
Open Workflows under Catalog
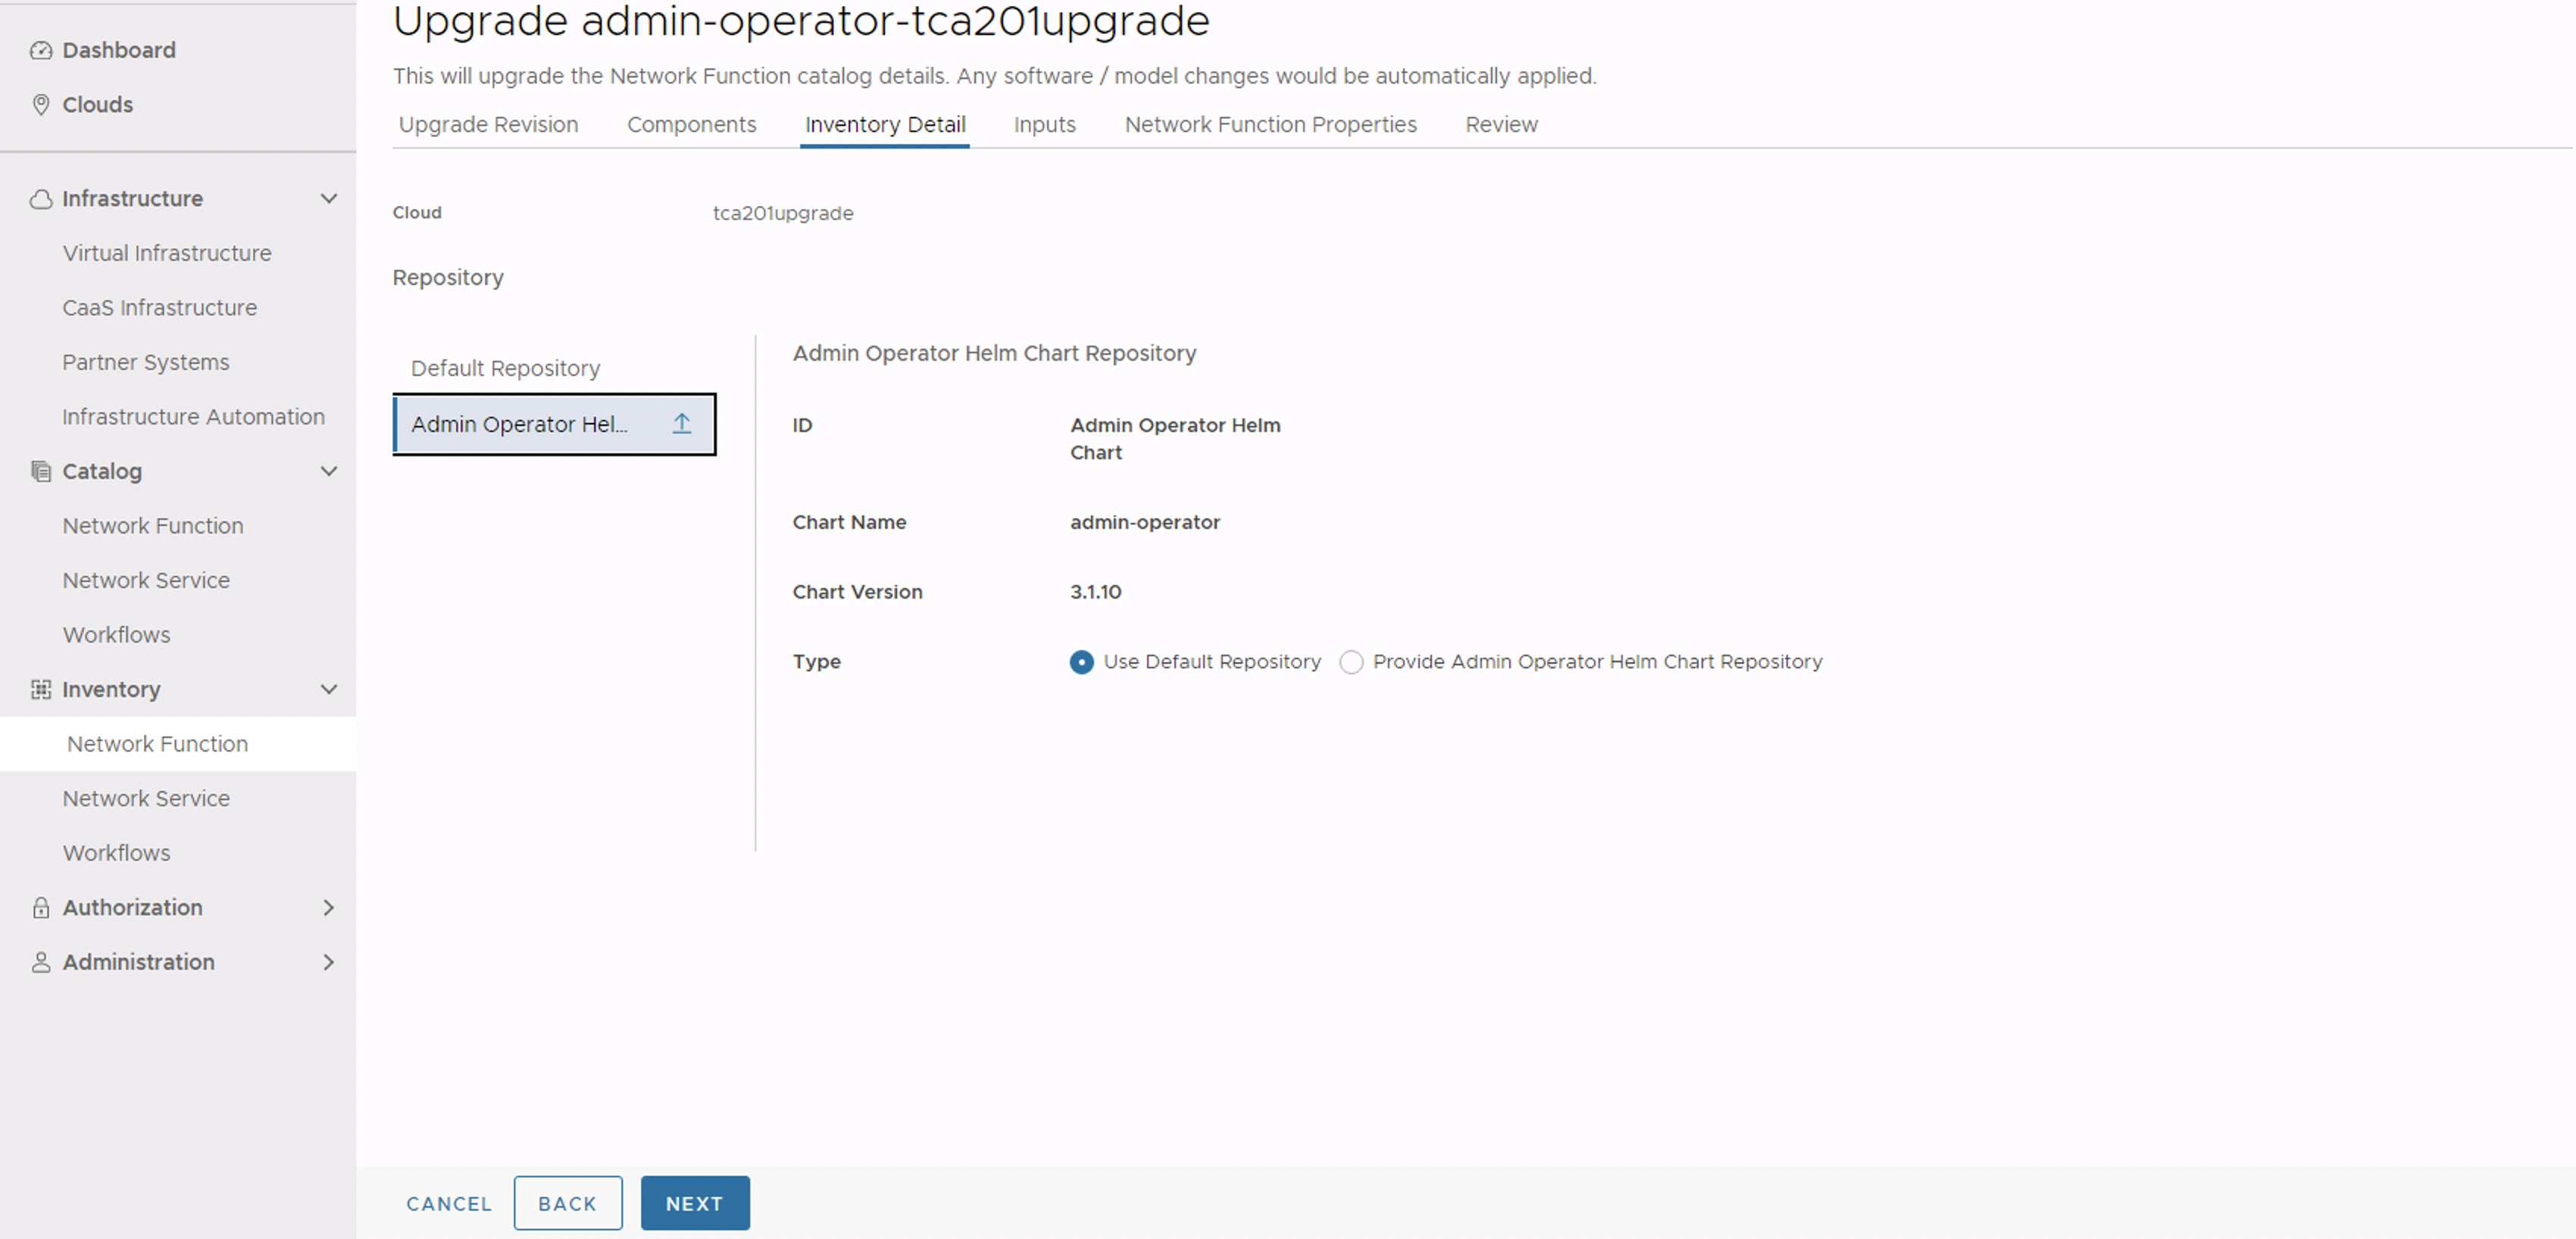[x=116, y=634]
